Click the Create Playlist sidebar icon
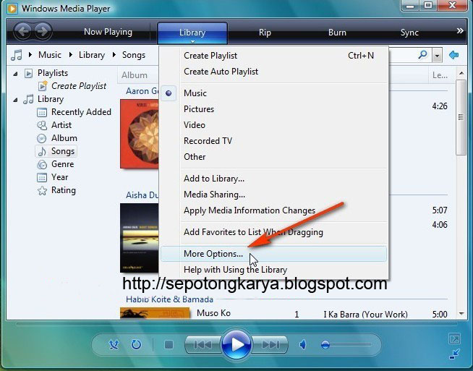 pos(43,85)
